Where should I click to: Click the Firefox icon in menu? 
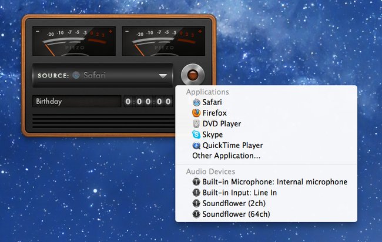coord(196,113)
